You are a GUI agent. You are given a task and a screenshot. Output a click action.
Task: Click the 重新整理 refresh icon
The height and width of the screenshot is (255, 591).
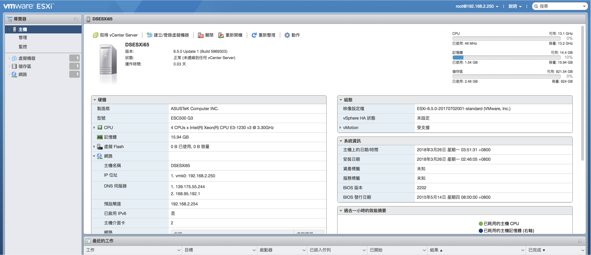tap(254, 35)
